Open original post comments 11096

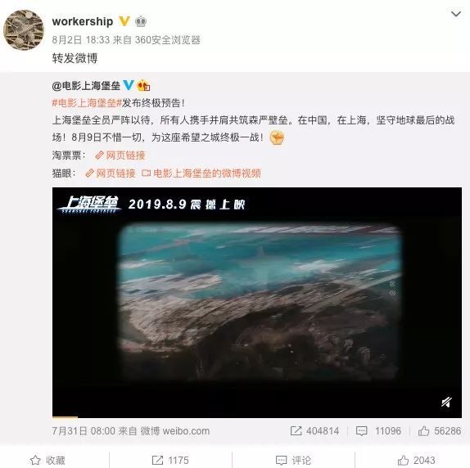[x=378, y=431]
